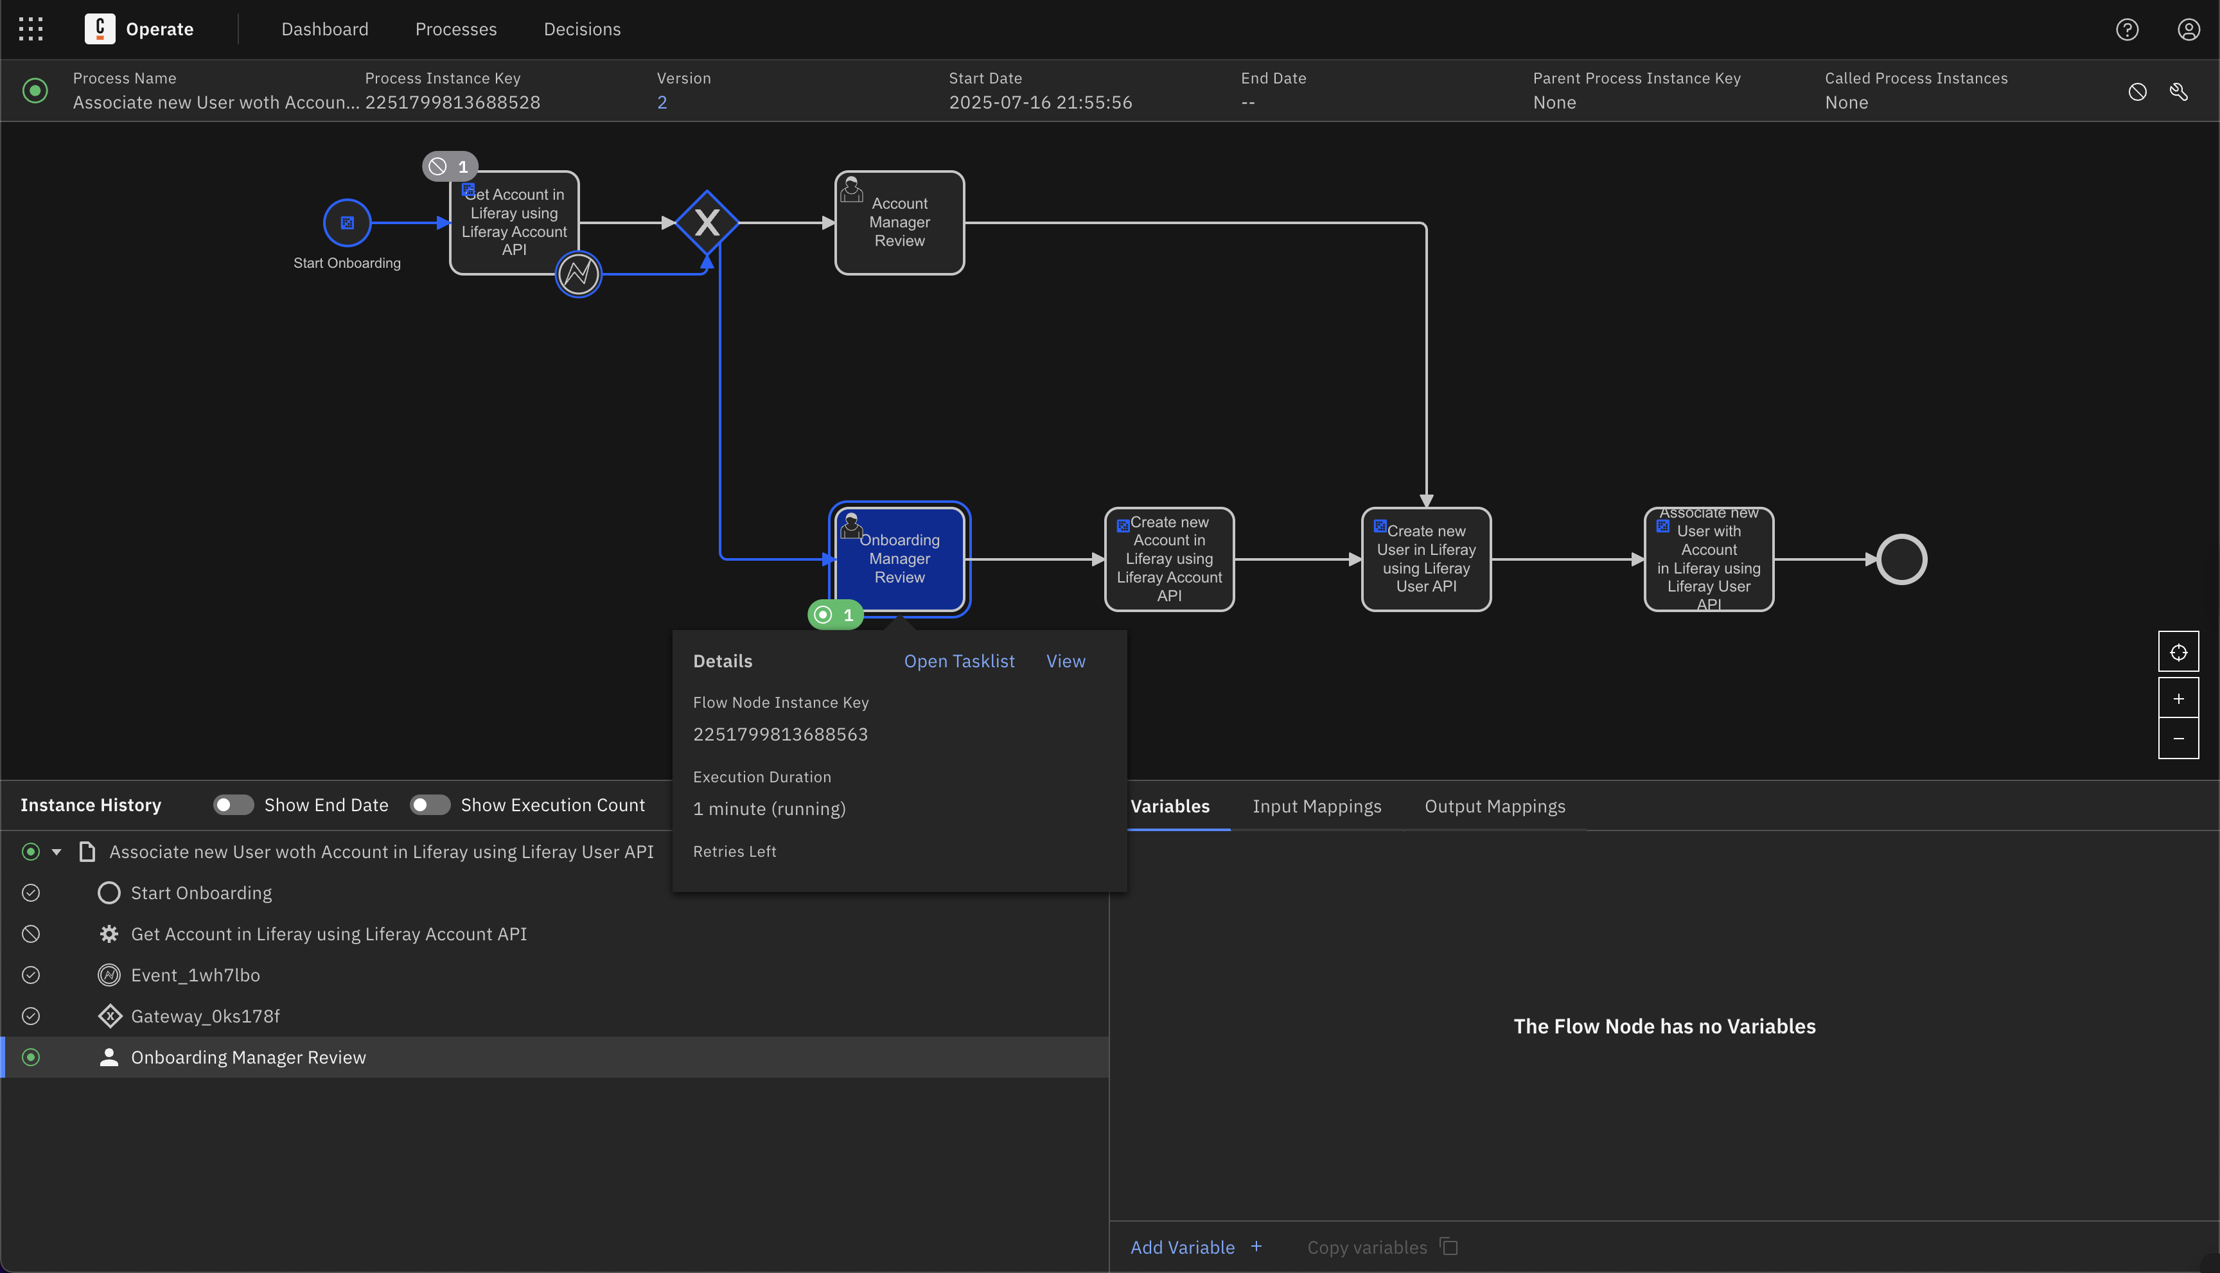Open the Dashboard menu
2220x1273 pixels.
click(324, 29)
